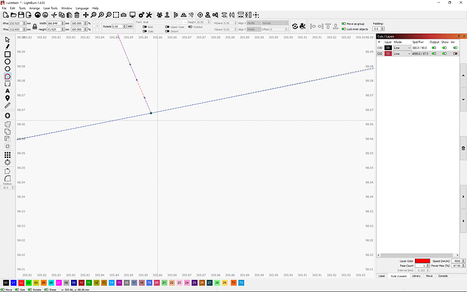Click the Cuts/Layers horizontal scrollbar
This screenshot has height=292, width=467.
[418, 255]
